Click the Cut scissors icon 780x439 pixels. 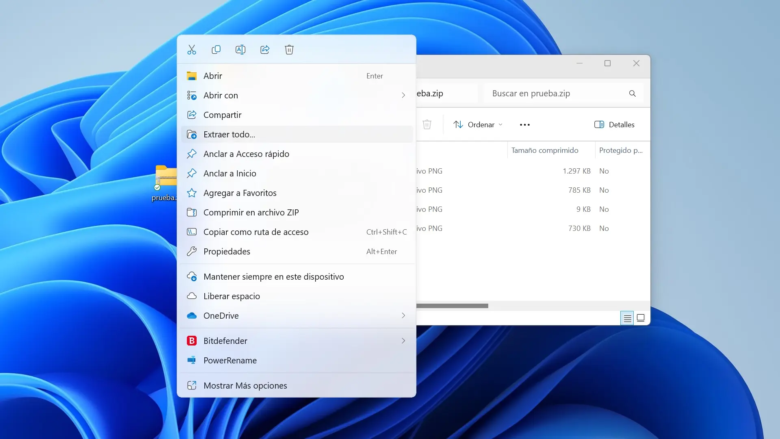coord(192,50)
